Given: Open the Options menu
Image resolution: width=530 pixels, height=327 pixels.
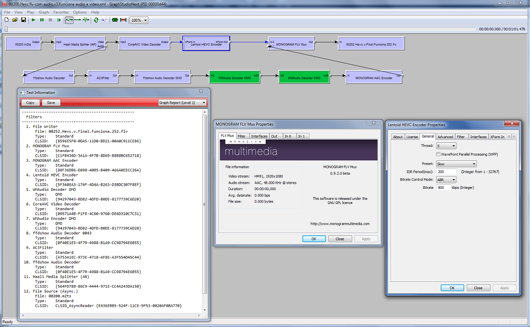Looking at the screenshot, I should [80, 12].
